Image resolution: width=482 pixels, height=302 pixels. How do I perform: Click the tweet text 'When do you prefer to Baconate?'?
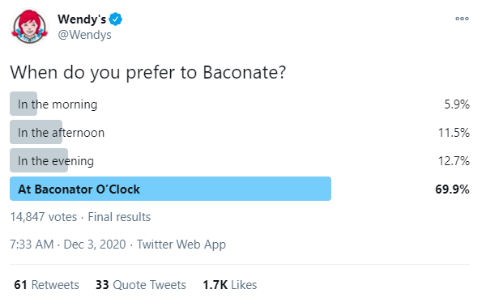tap(148, 73)
